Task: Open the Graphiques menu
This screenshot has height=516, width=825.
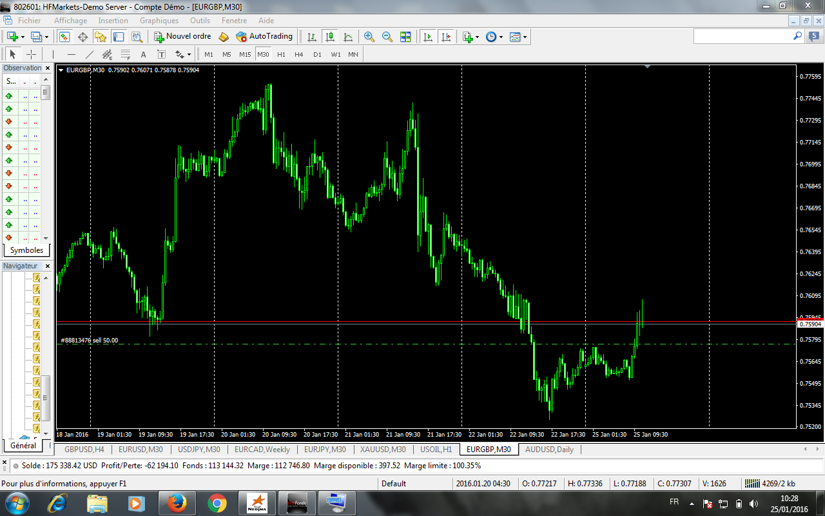Action: pos(159,21)
